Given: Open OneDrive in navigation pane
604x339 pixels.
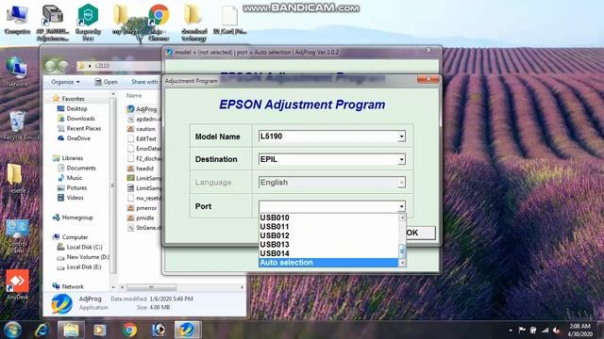Looking at the screenshot, I should tap(74, 138).
